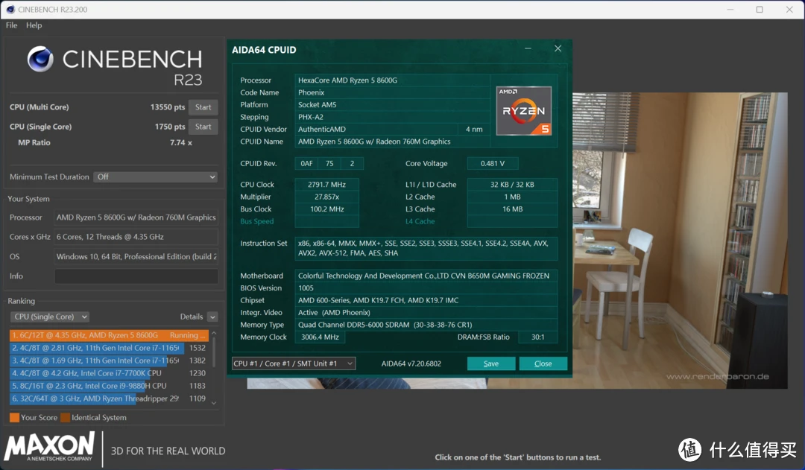Click the Core Voltage value 0.481 V

click(493, 164)
